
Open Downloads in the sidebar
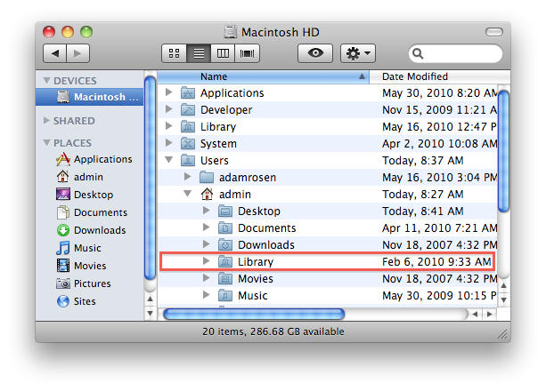point(99,230)
